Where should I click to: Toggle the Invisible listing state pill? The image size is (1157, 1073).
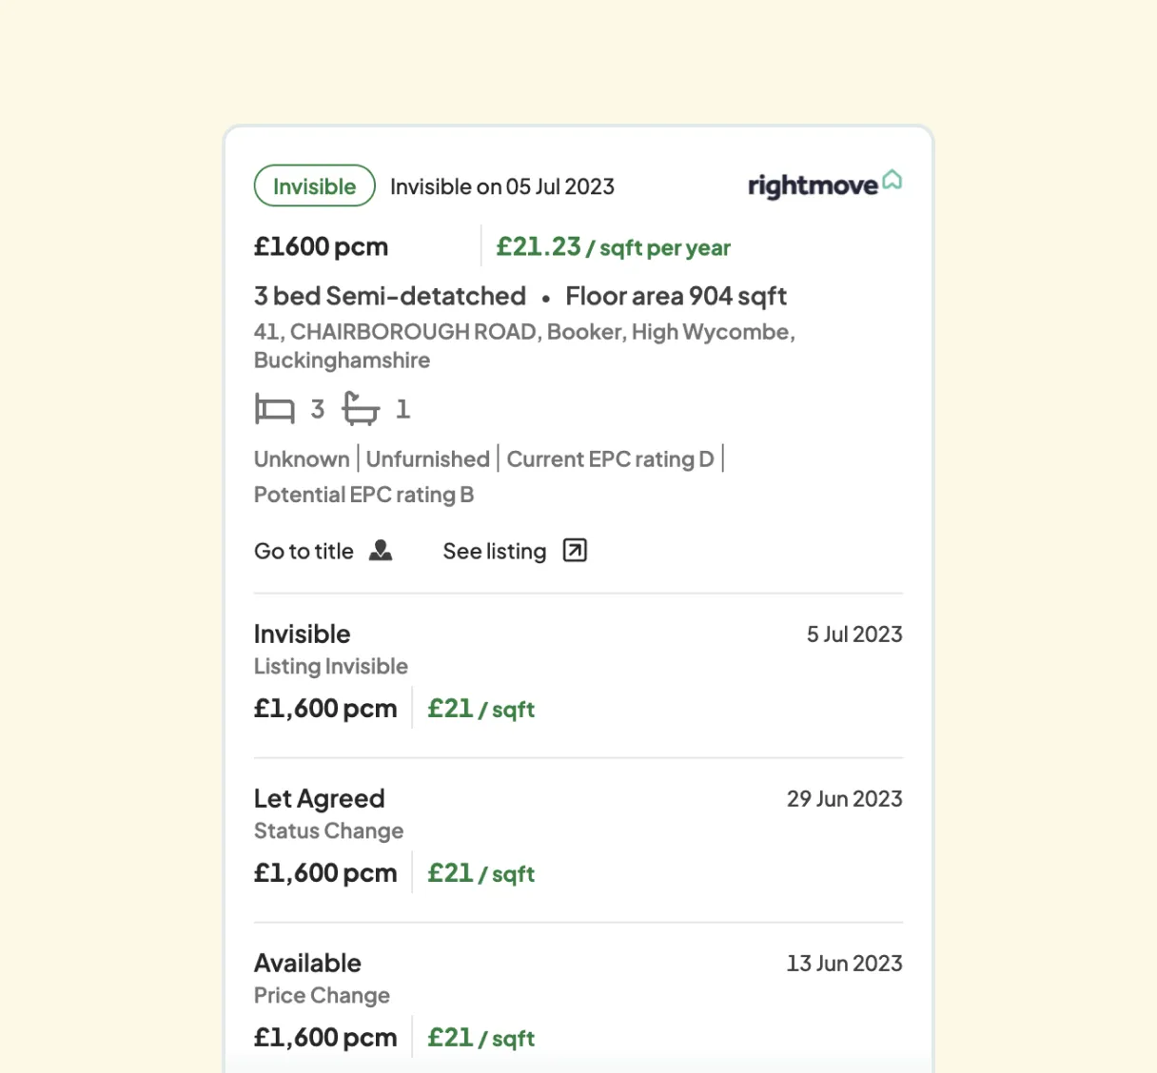tap(314, 185)
